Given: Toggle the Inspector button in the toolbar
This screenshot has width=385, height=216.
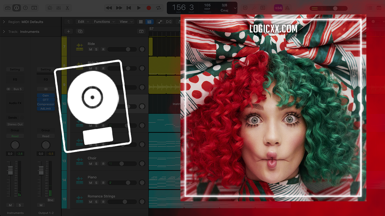Looking at the screenshot, I should pyautogui.click(x=16, y=8).
